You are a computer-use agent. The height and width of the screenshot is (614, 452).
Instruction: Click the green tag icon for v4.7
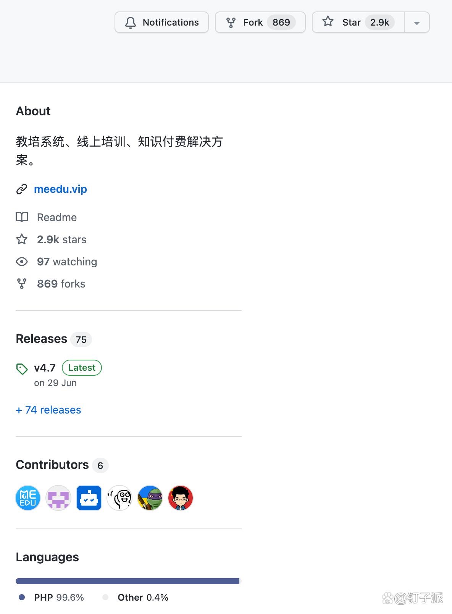click(x=22, y=368)
